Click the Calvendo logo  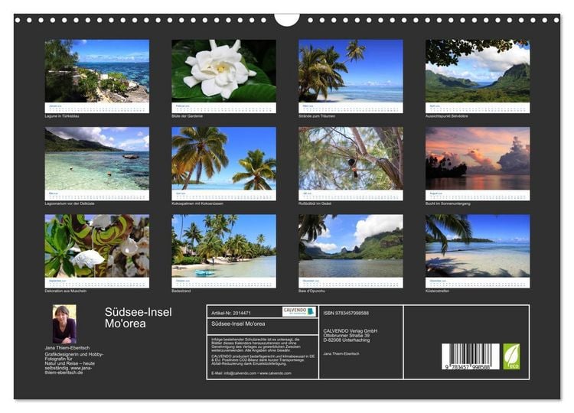(299, 311)
